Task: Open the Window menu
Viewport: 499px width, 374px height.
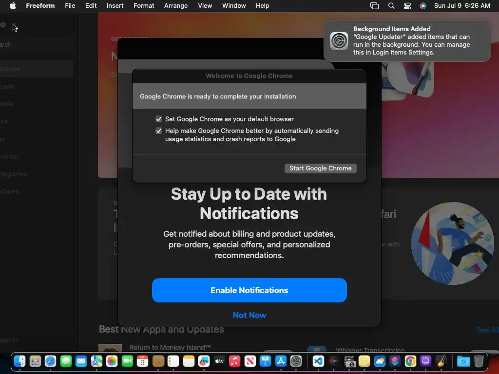Action: [234, 6]
